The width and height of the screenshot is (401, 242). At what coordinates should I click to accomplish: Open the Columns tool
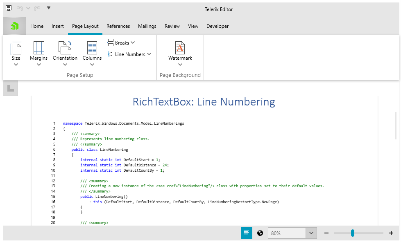[92, 52]
